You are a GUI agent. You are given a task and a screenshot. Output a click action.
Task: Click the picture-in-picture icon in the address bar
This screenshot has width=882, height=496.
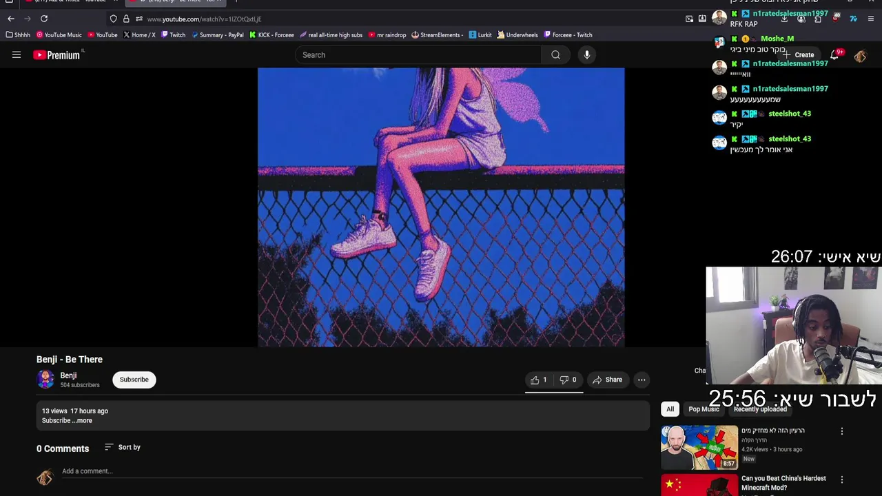tap(689, 19)
